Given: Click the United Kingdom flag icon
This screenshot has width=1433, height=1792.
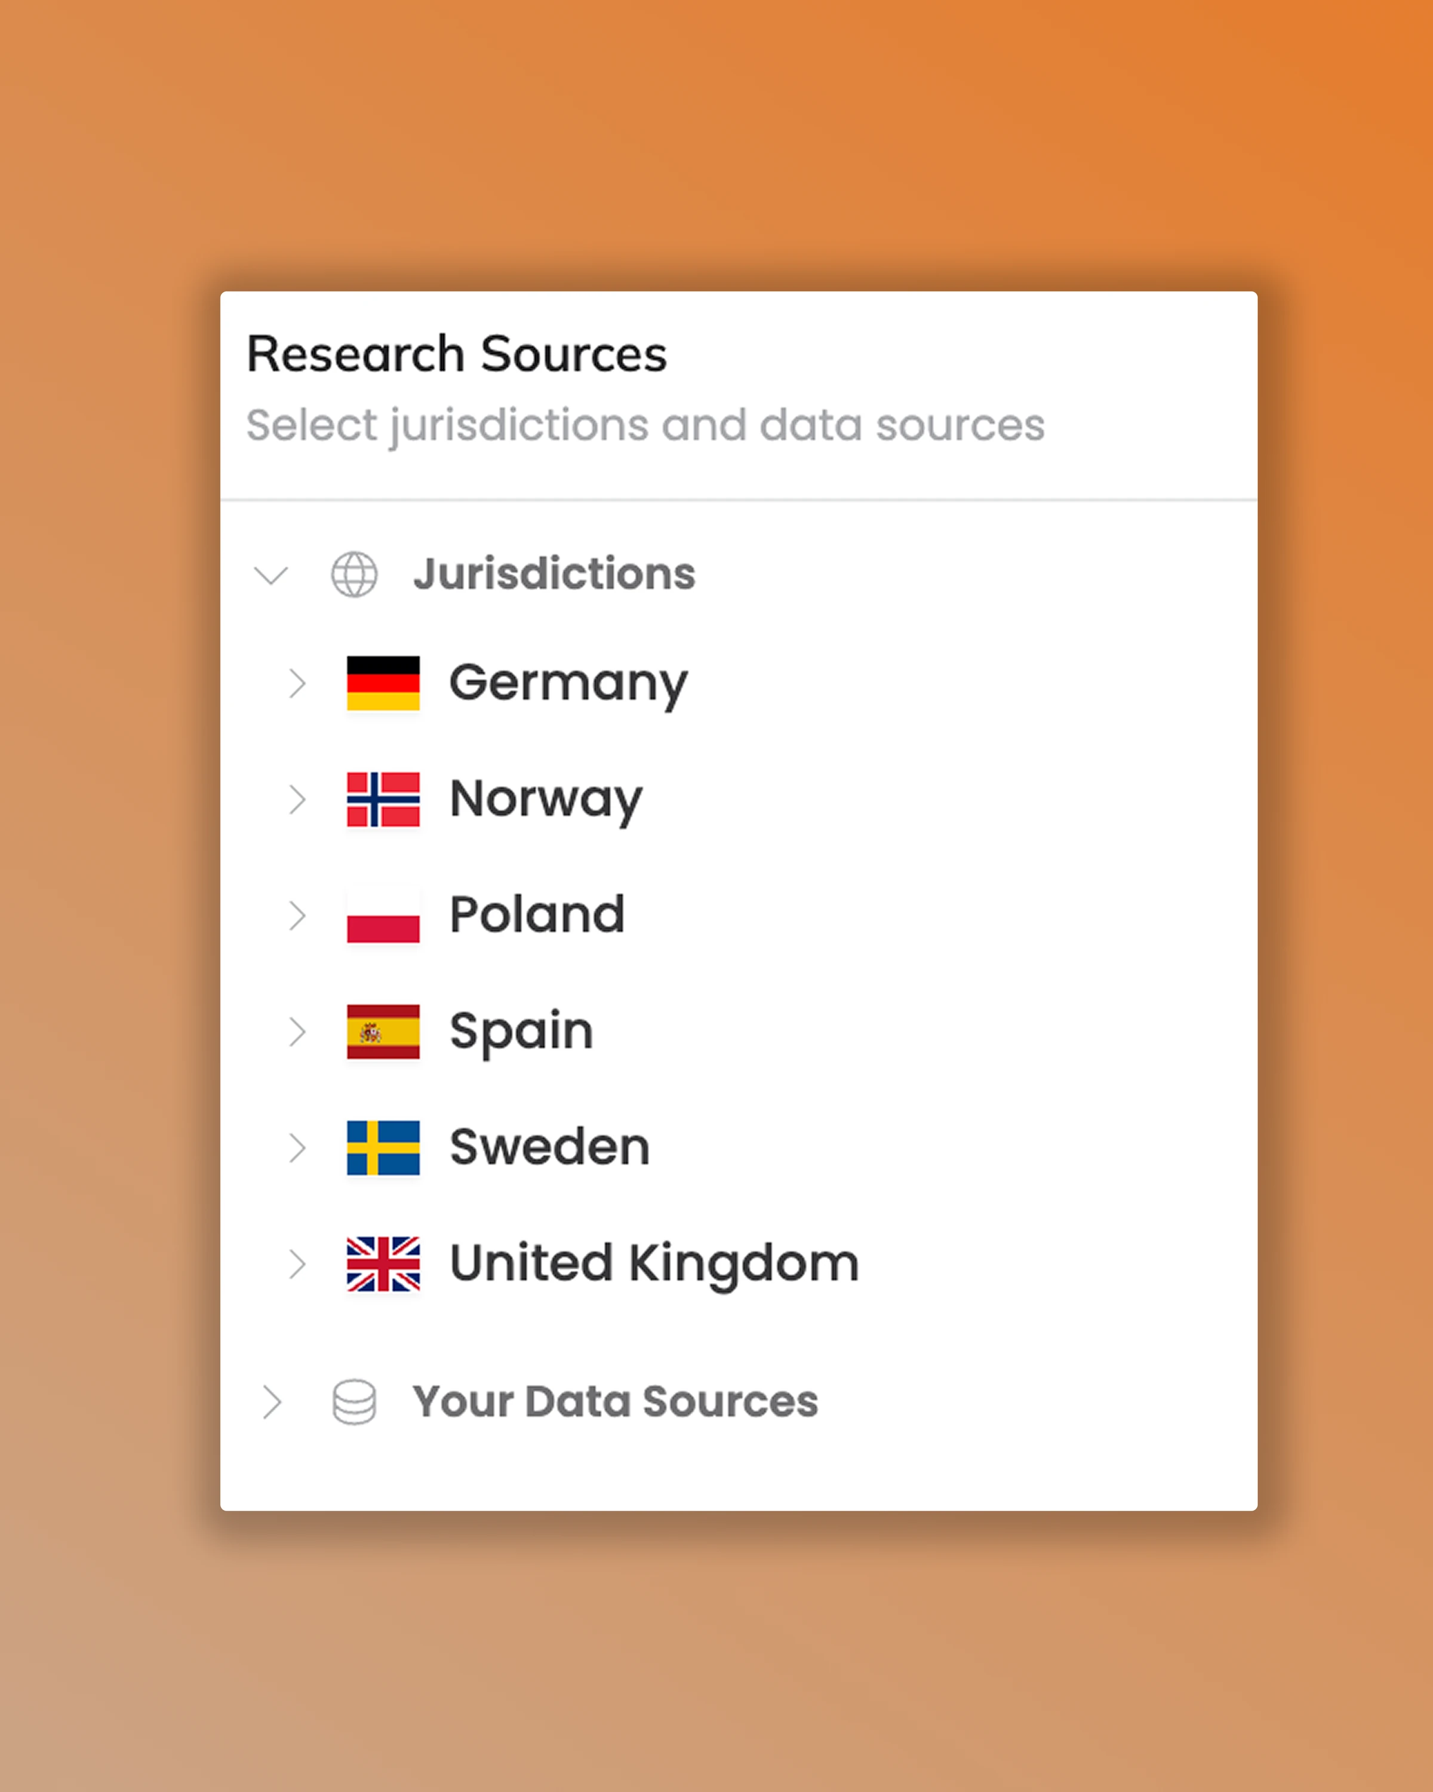Looking at the screenshot, I should pyautogui.click(x=383, y=1263).
